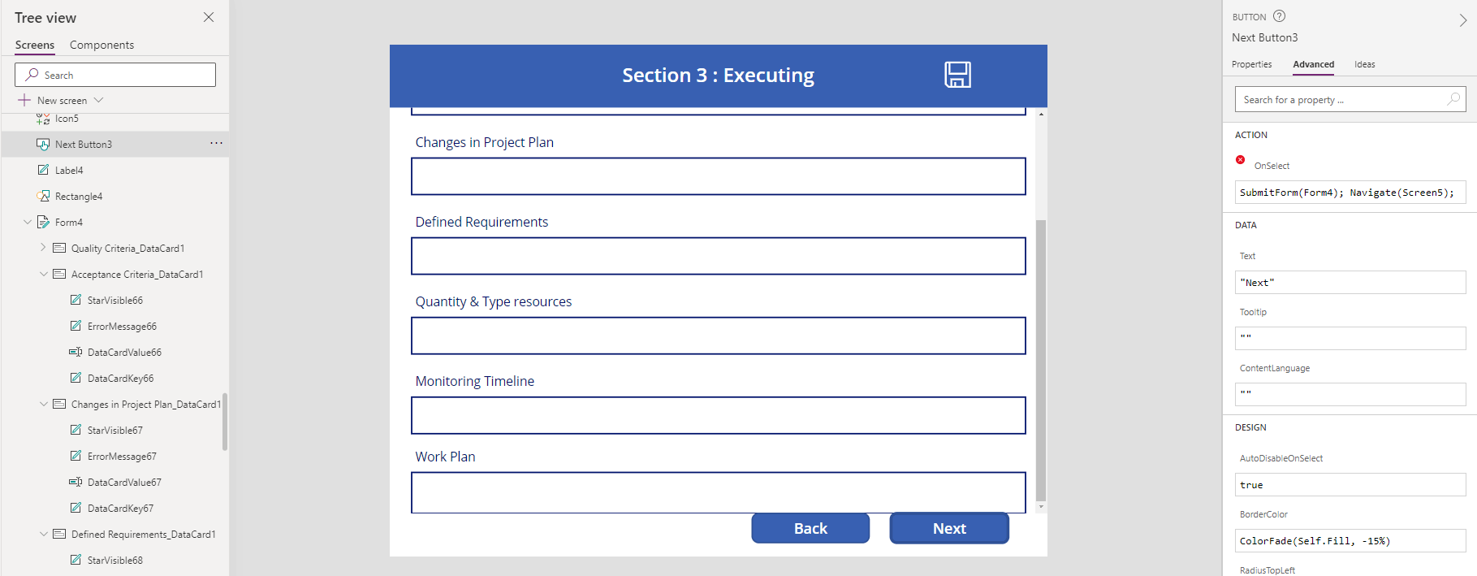Click the DataCardValue66 input icon
The width and height of the screenshot is (1477, 576).
point(76,352)
